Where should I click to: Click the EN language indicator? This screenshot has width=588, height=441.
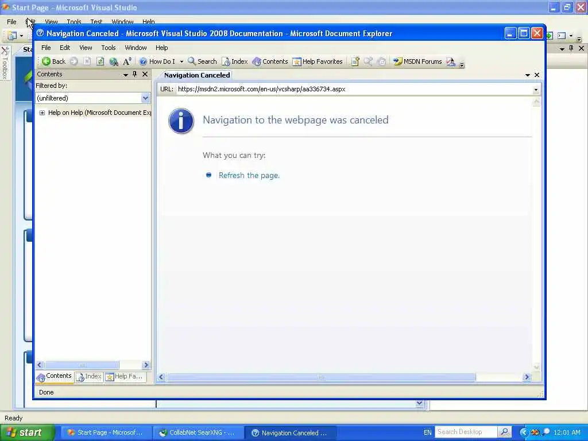(x=427, y=432)
